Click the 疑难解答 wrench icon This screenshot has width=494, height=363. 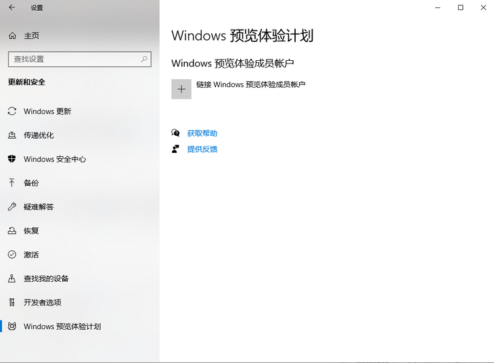click(x=12, y=207)
